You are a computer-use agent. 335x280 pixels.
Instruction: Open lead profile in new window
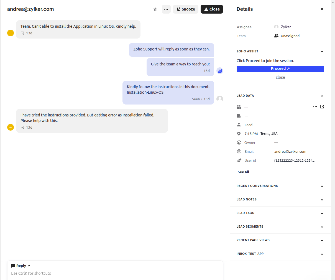click(x=322, y=107)
